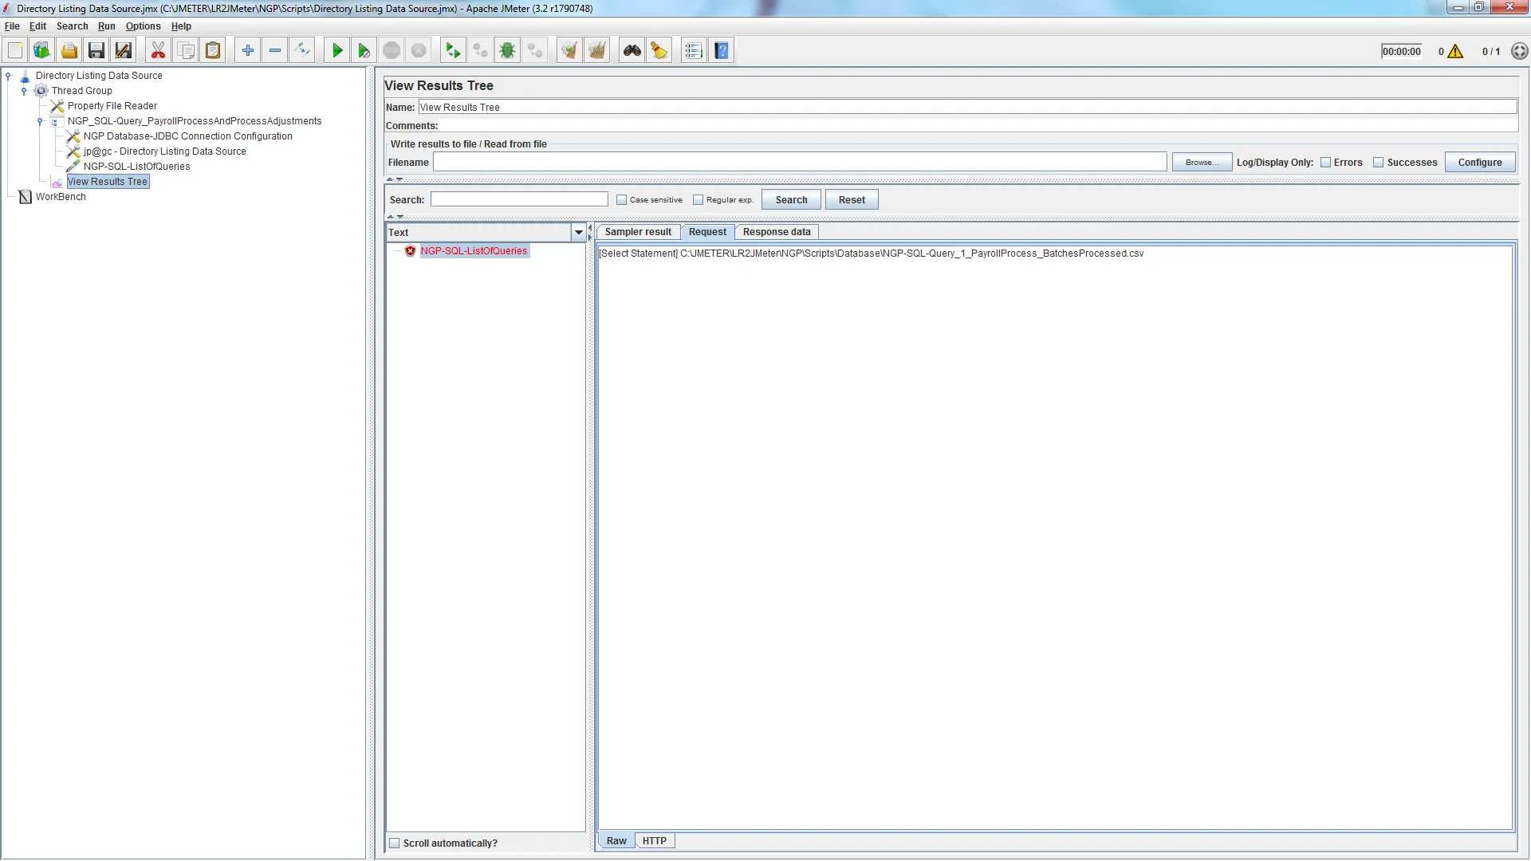The width and height of the screenshot is (1531, 861).
Task: Collapse the Thread Group tree node
Action: click(24, 91)
